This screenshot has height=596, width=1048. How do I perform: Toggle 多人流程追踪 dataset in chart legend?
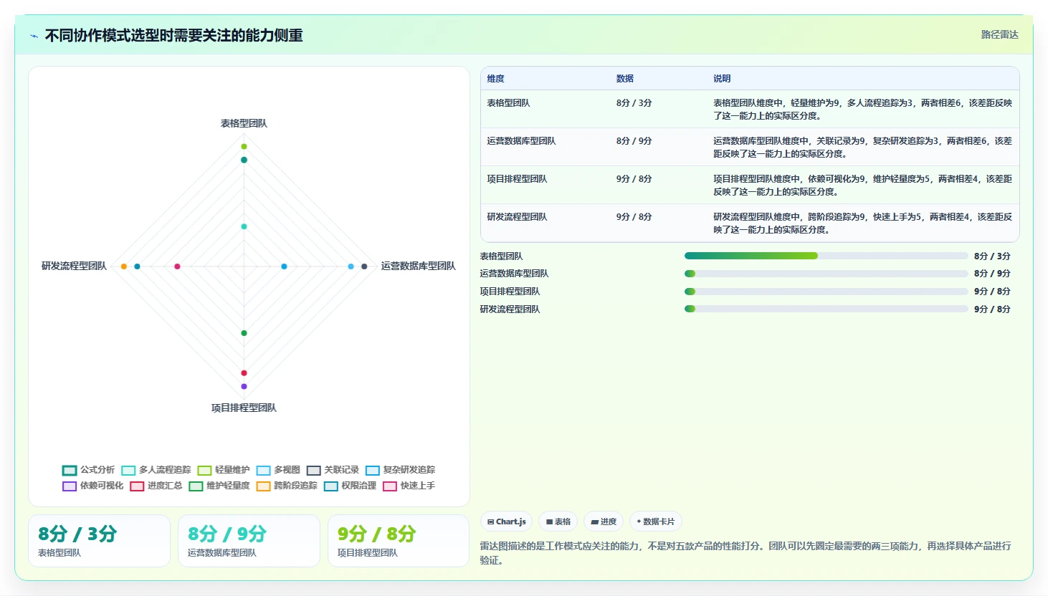click(x=156, y=470)
